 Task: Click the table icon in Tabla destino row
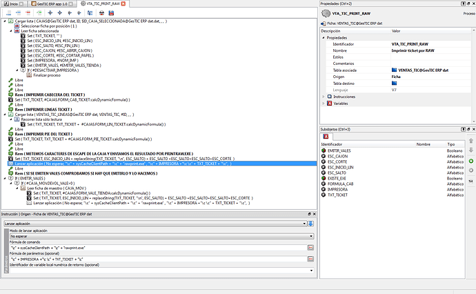395,84
